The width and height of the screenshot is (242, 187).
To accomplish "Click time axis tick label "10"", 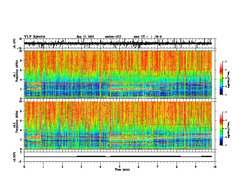I will click(x=215, y=167).
